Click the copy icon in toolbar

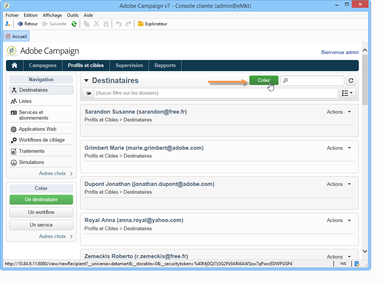(87, 24)
